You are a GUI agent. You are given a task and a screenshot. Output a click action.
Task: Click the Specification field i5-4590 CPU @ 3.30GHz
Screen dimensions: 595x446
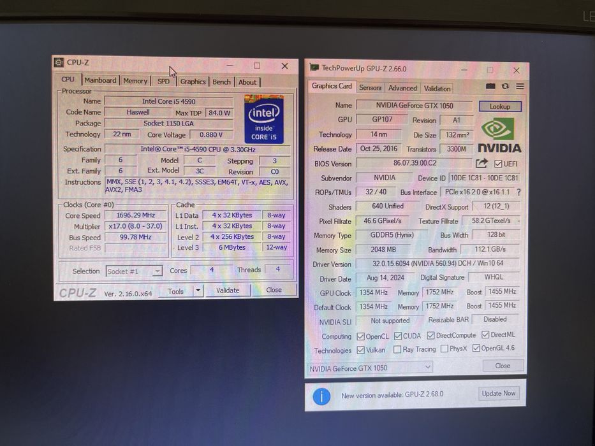click(x=198, y=149)
